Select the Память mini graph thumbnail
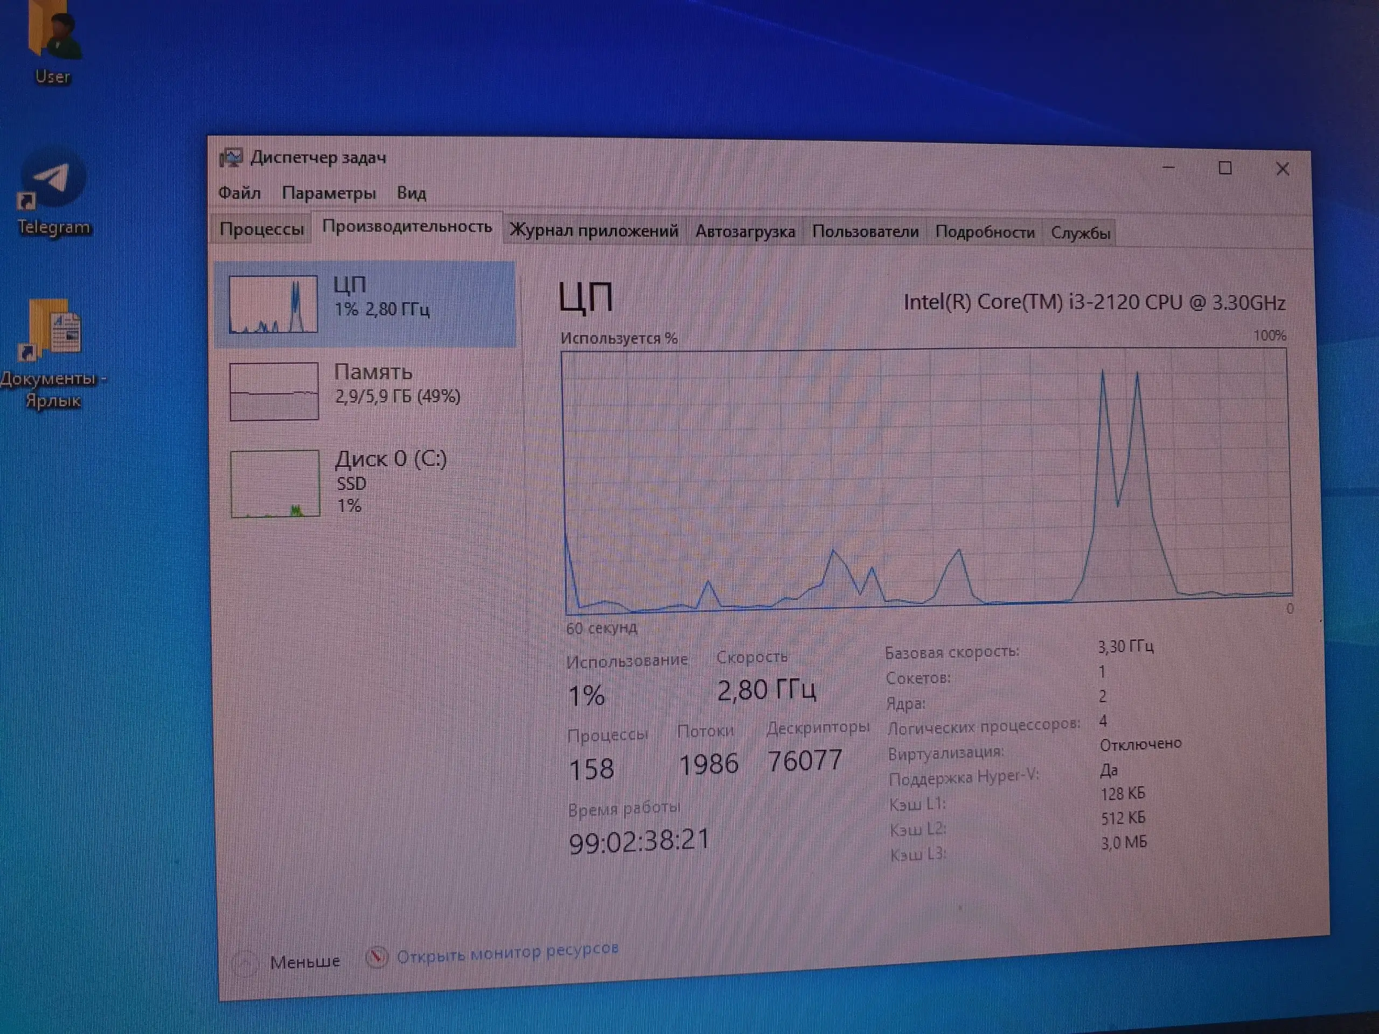The width and height of the screenshot is (1379, 1034). 274,392
